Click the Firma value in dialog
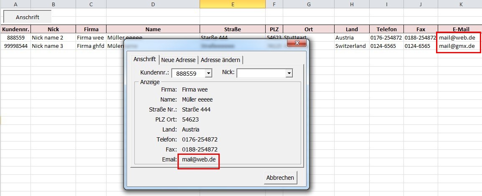This screenshot has height=196, width=482. pos(195,90)
